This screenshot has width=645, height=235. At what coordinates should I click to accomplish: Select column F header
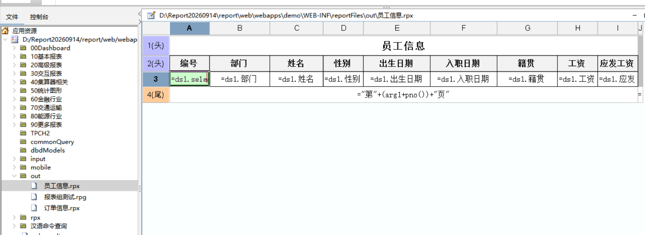[x=464, y=28]
